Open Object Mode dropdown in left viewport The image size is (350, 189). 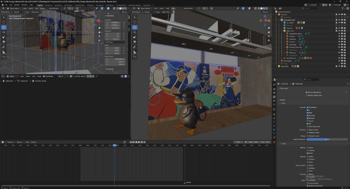[14, 9]
